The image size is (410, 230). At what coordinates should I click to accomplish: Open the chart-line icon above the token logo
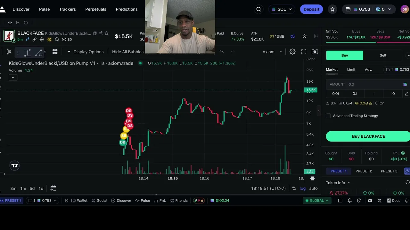click(x=18, y=23)
